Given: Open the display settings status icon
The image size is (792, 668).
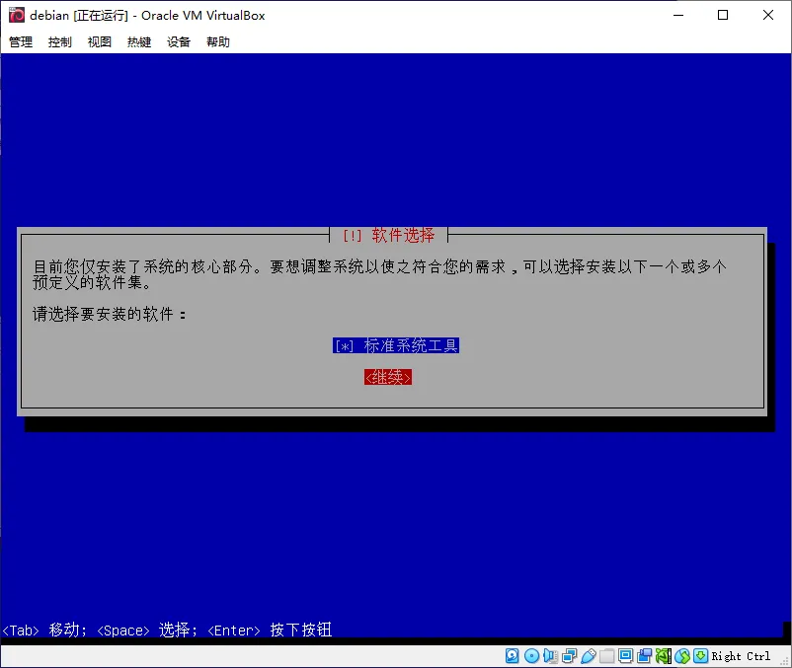Looking at the screenshot, I should (x=625, y=656).
